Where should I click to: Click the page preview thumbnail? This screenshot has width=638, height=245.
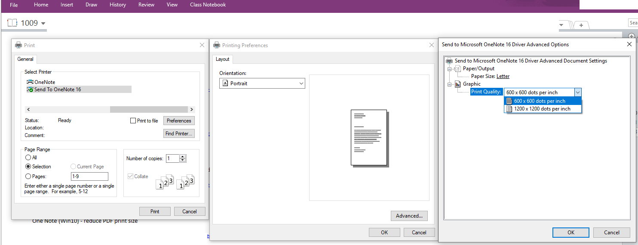pyautogui.click(x=370, y=138)
